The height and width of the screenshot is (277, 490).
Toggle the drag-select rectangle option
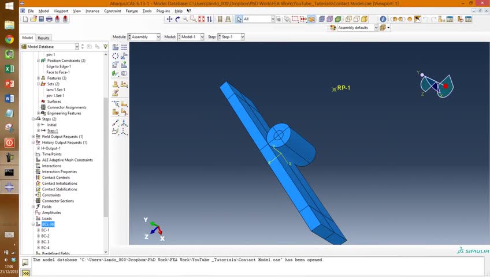coord(295,19)
